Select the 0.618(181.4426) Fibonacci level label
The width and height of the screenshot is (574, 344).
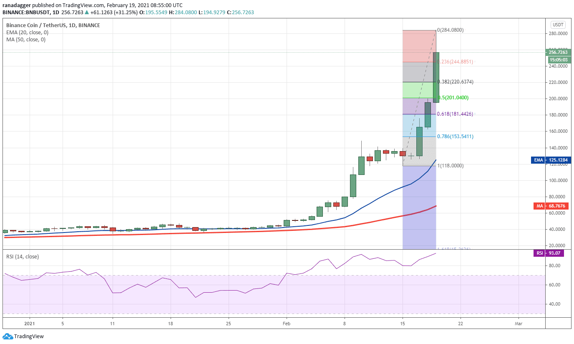455,114
